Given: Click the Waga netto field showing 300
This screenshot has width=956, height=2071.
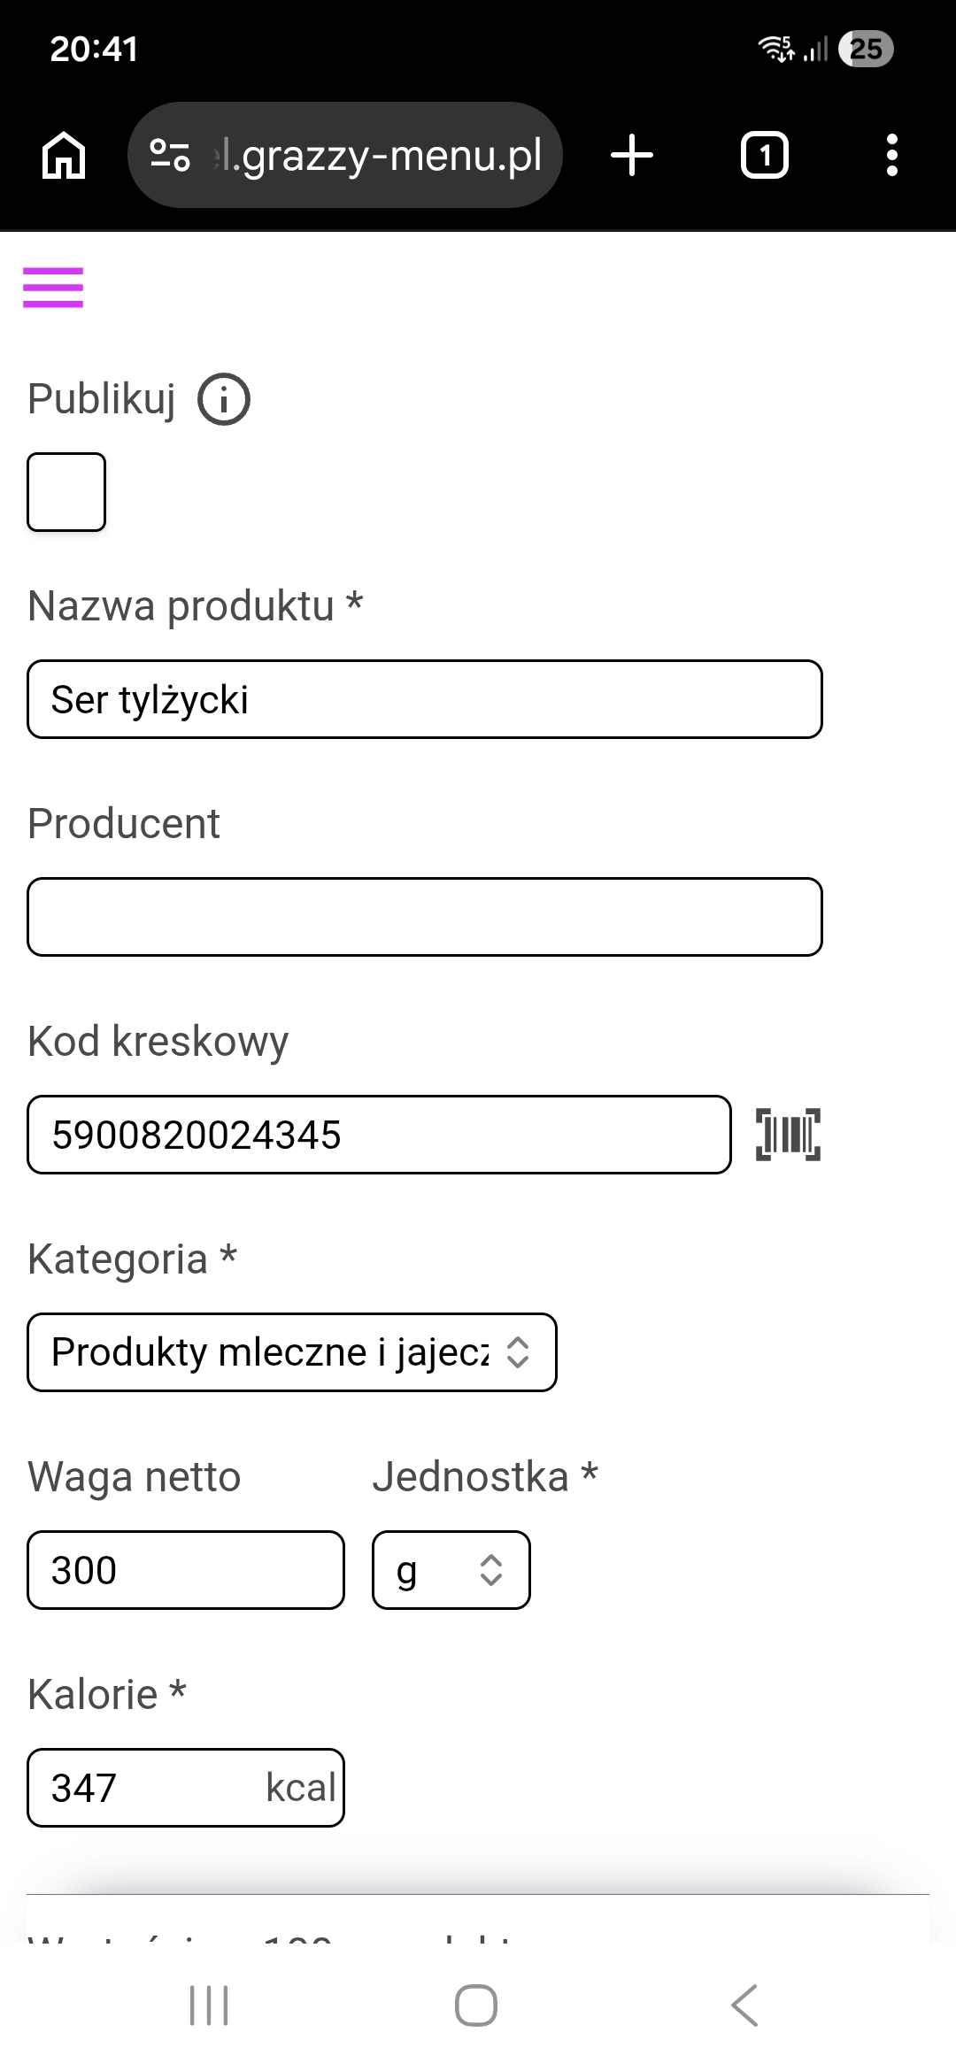Looking at the screenshot, I should click(x=184, y=1570).
